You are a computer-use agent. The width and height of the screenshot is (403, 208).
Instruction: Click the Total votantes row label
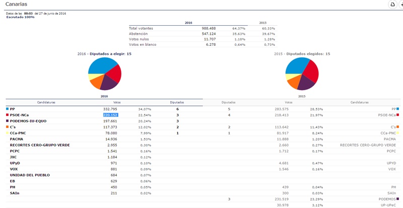[x=141, y=28]
